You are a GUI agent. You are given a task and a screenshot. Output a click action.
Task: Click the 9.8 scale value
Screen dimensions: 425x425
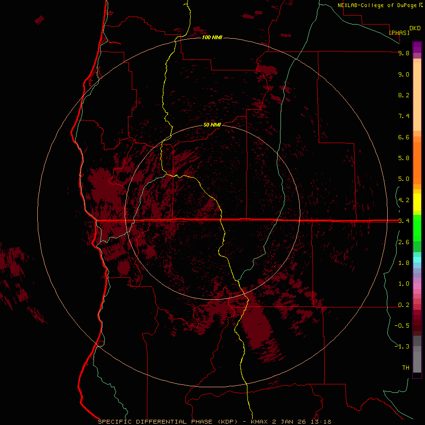coord(404,53)
